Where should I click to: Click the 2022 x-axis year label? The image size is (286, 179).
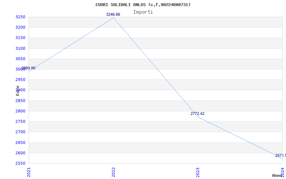coord(113,172)
